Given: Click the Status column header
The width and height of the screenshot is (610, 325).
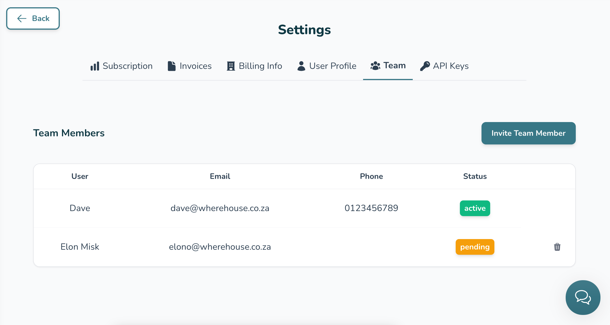Looking at the screenshot, I should click(x=475, y=176).
